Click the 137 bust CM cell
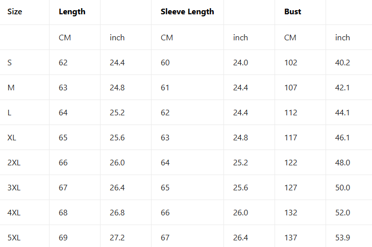This screenshot has height=247, width=372. [291, 238]
